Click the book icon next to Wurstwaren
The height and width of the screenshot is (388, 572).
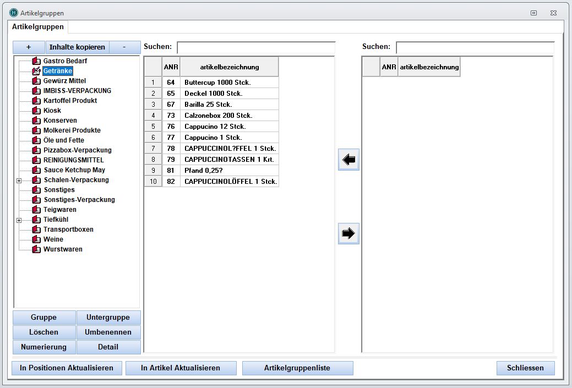[x=36, y=249]
